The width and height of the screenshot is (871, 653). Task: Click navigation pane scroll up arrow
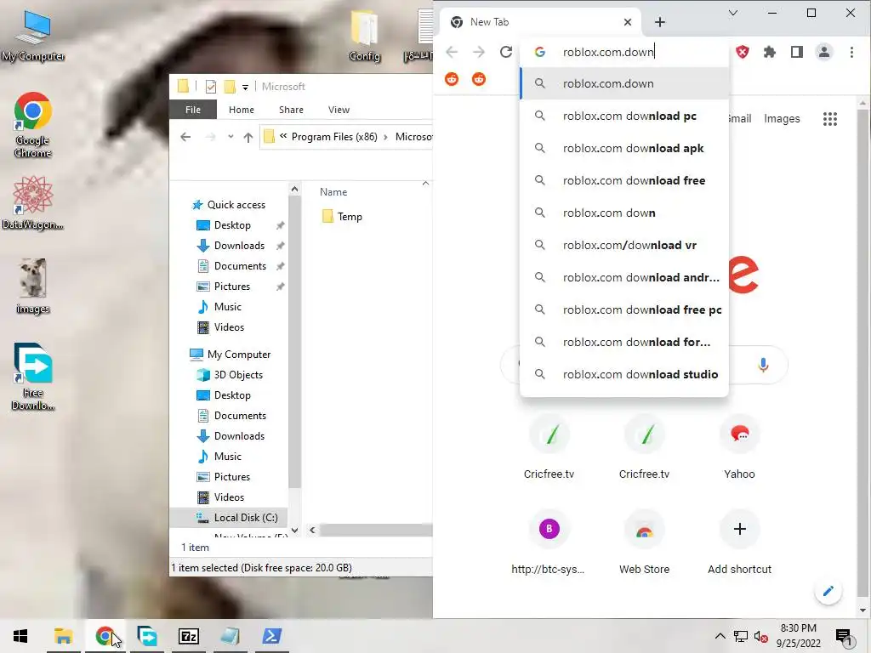click(x=295, y=190)
